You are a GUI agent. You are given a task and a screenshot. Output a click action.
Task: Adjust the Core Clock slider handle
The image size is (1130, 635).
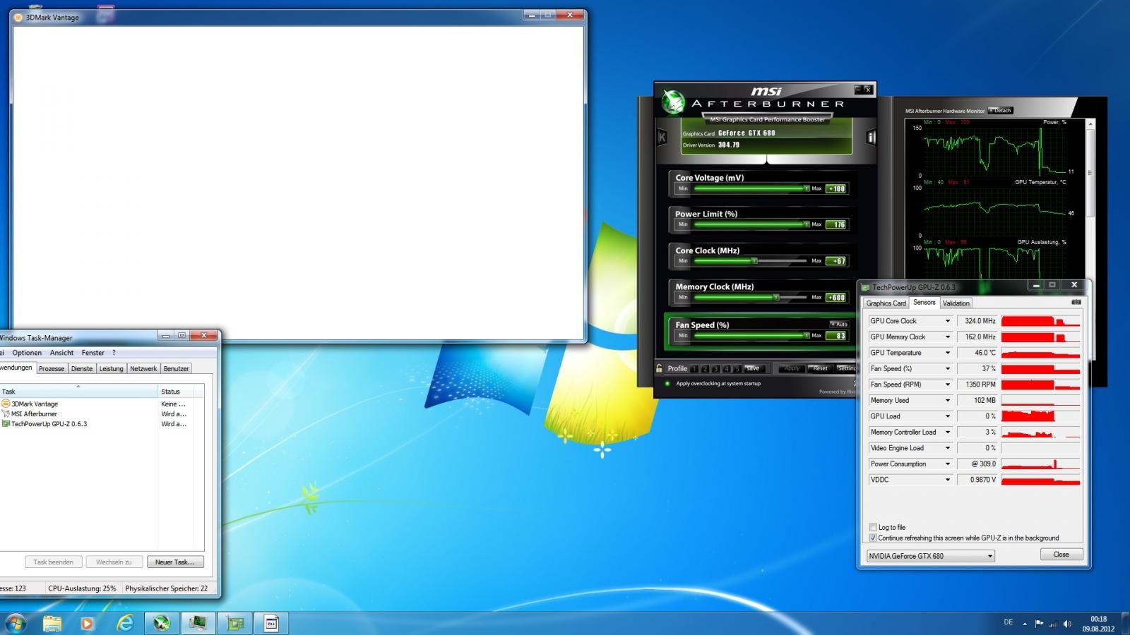point(754,261)
